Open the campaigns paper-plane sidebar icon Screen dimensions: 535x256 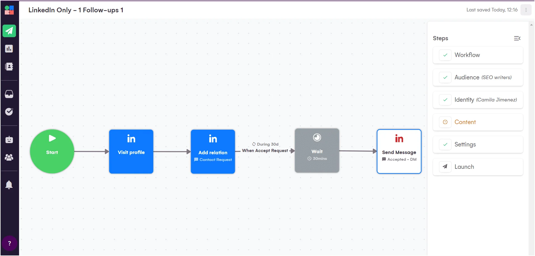click(x=9, y=31)
